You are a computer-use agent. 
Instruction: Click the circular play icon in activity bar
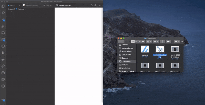pyautogui.click(x=3, y=86)
